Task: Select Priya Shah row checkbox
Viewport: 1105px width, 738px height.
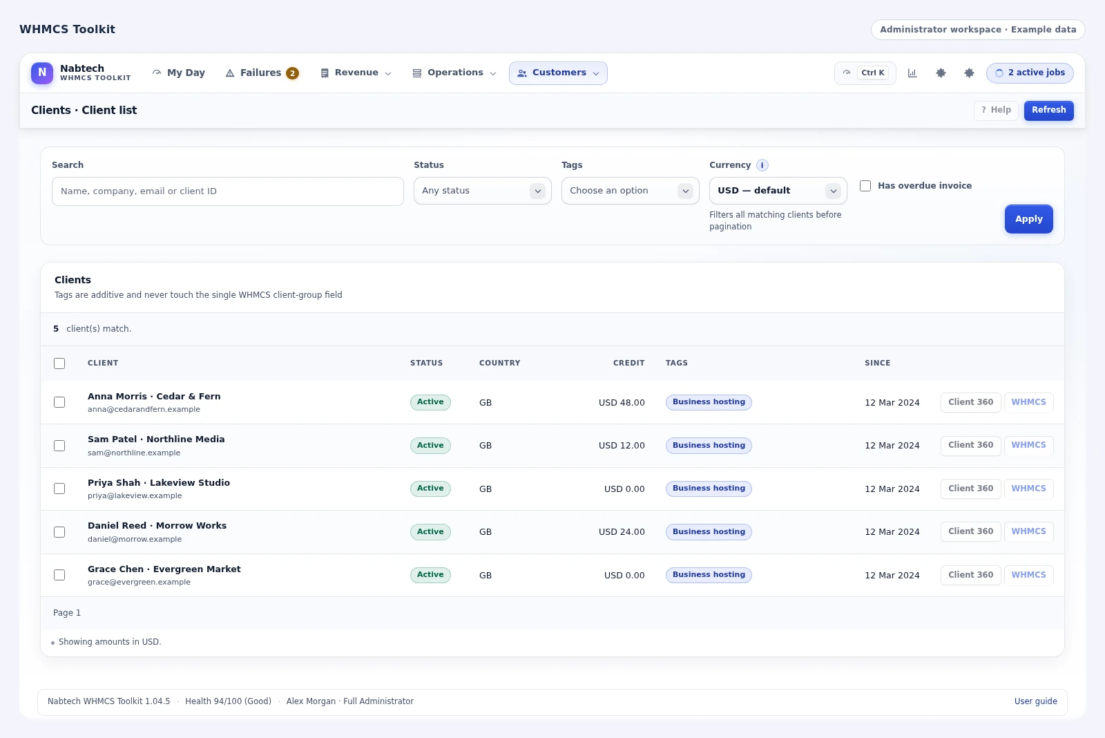Action: coord(59,489)
